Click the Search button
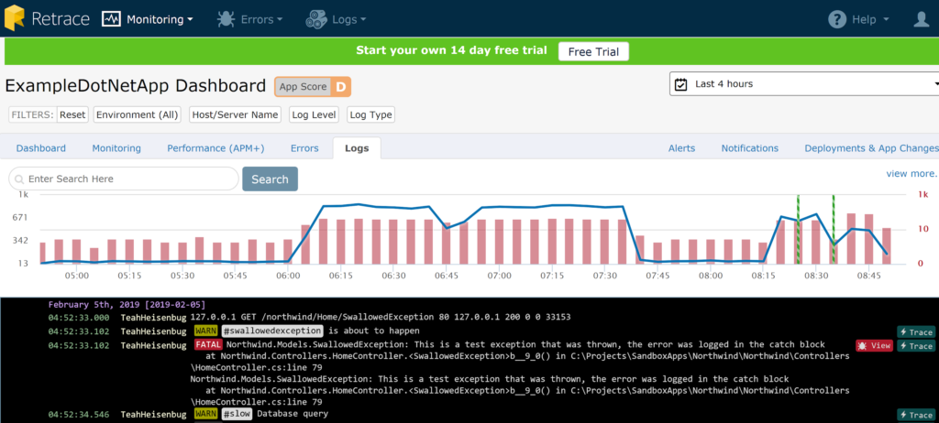 coord(270,179)
